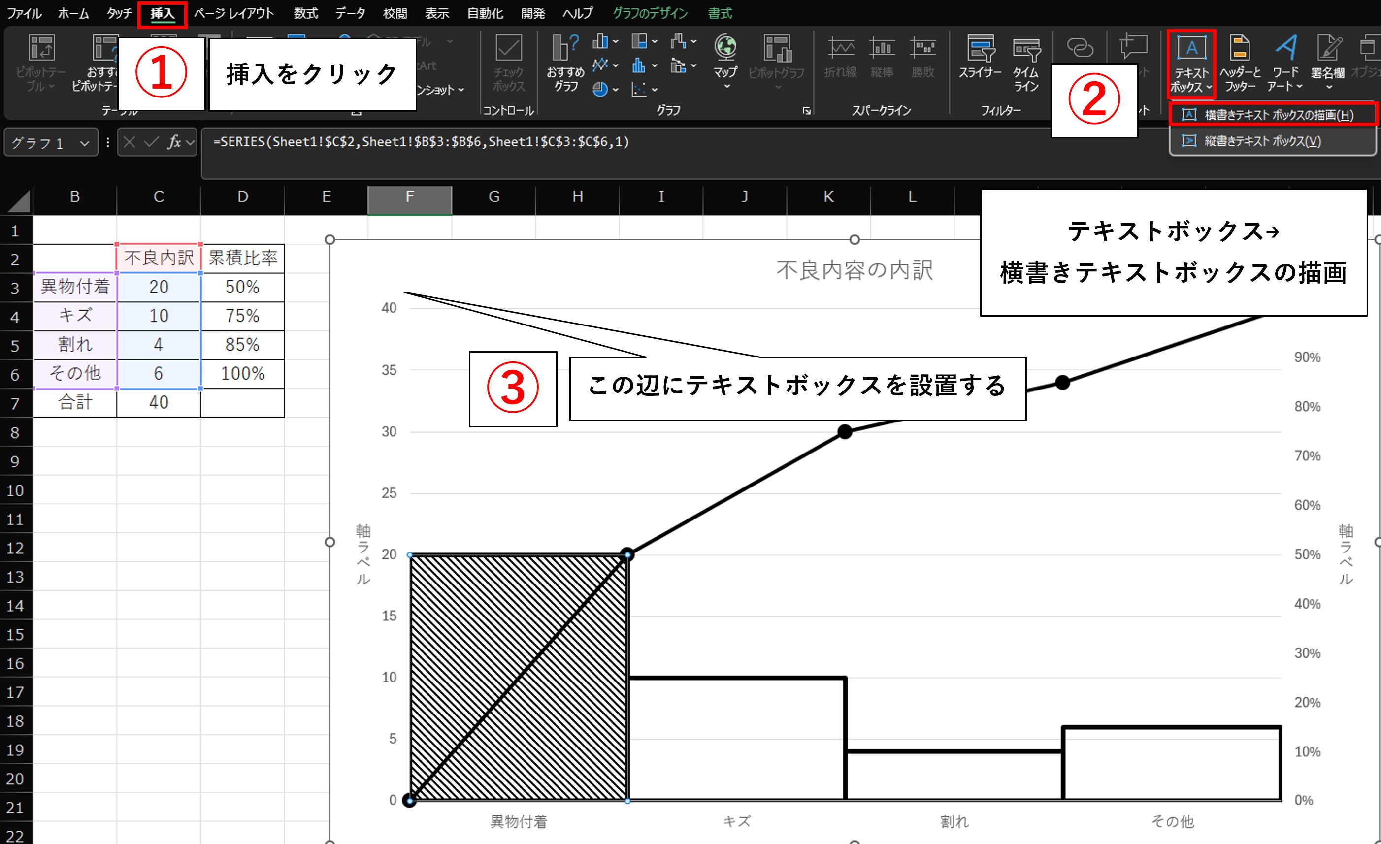Open the name box dropdown showing グラフ 1

coord(84,143)
